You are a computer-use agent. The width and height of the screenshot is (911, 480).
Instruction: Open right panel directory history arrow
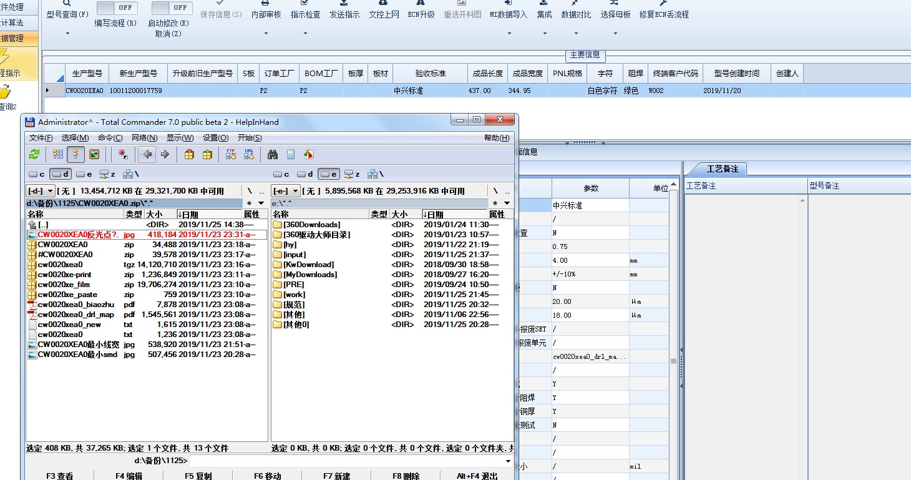point(507,203)
